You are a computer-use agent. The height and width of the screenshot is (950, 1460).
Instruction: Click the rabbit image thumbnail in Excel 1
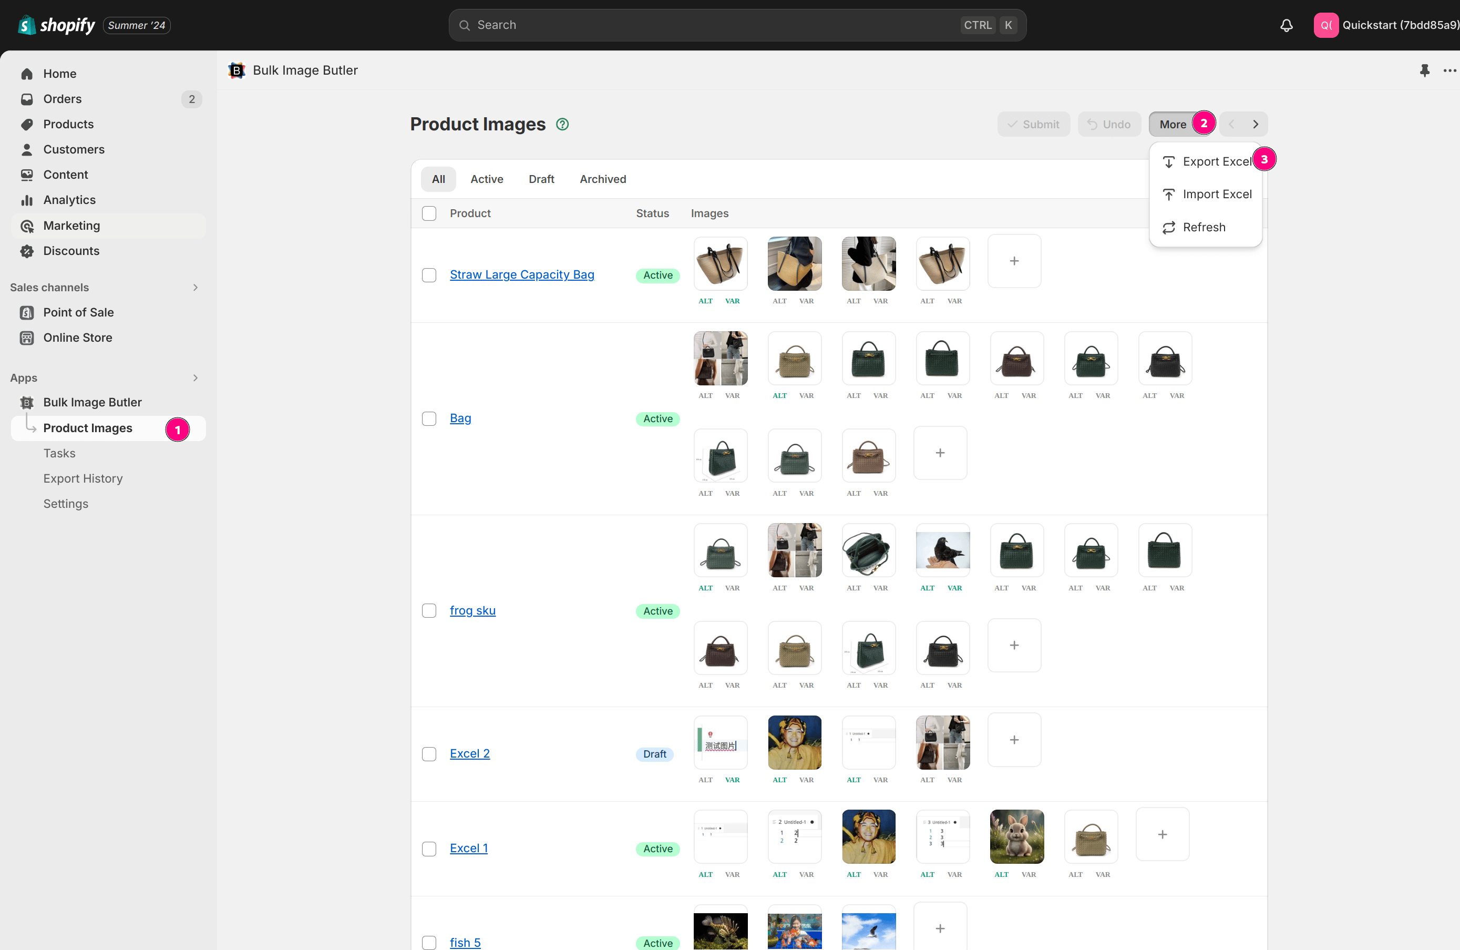(1016, 836)
